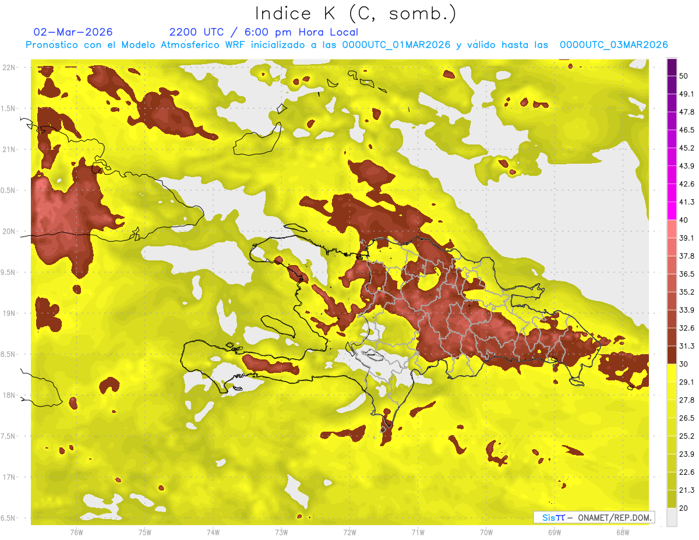The width and height of the screenshot is (699, 540).
Task: Click the legend value '40'
Action: [x=685, y=220]
